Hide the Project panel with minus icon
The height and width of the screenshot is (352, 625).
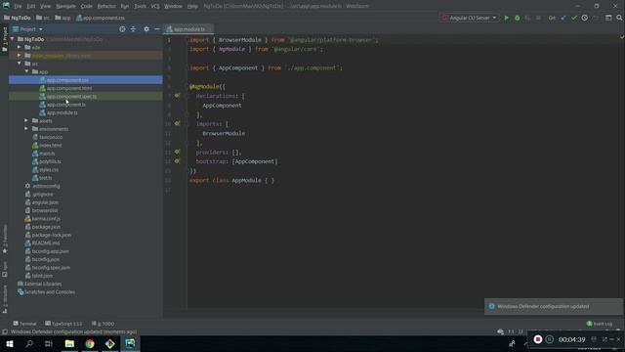point(157,29)
